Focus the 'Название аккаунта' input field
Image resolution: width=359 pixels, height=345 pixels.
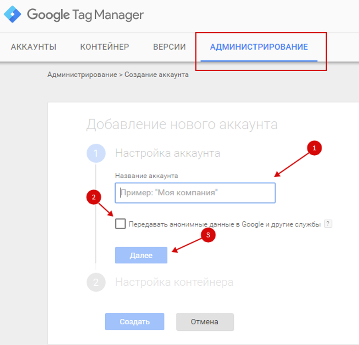point(195,193)
